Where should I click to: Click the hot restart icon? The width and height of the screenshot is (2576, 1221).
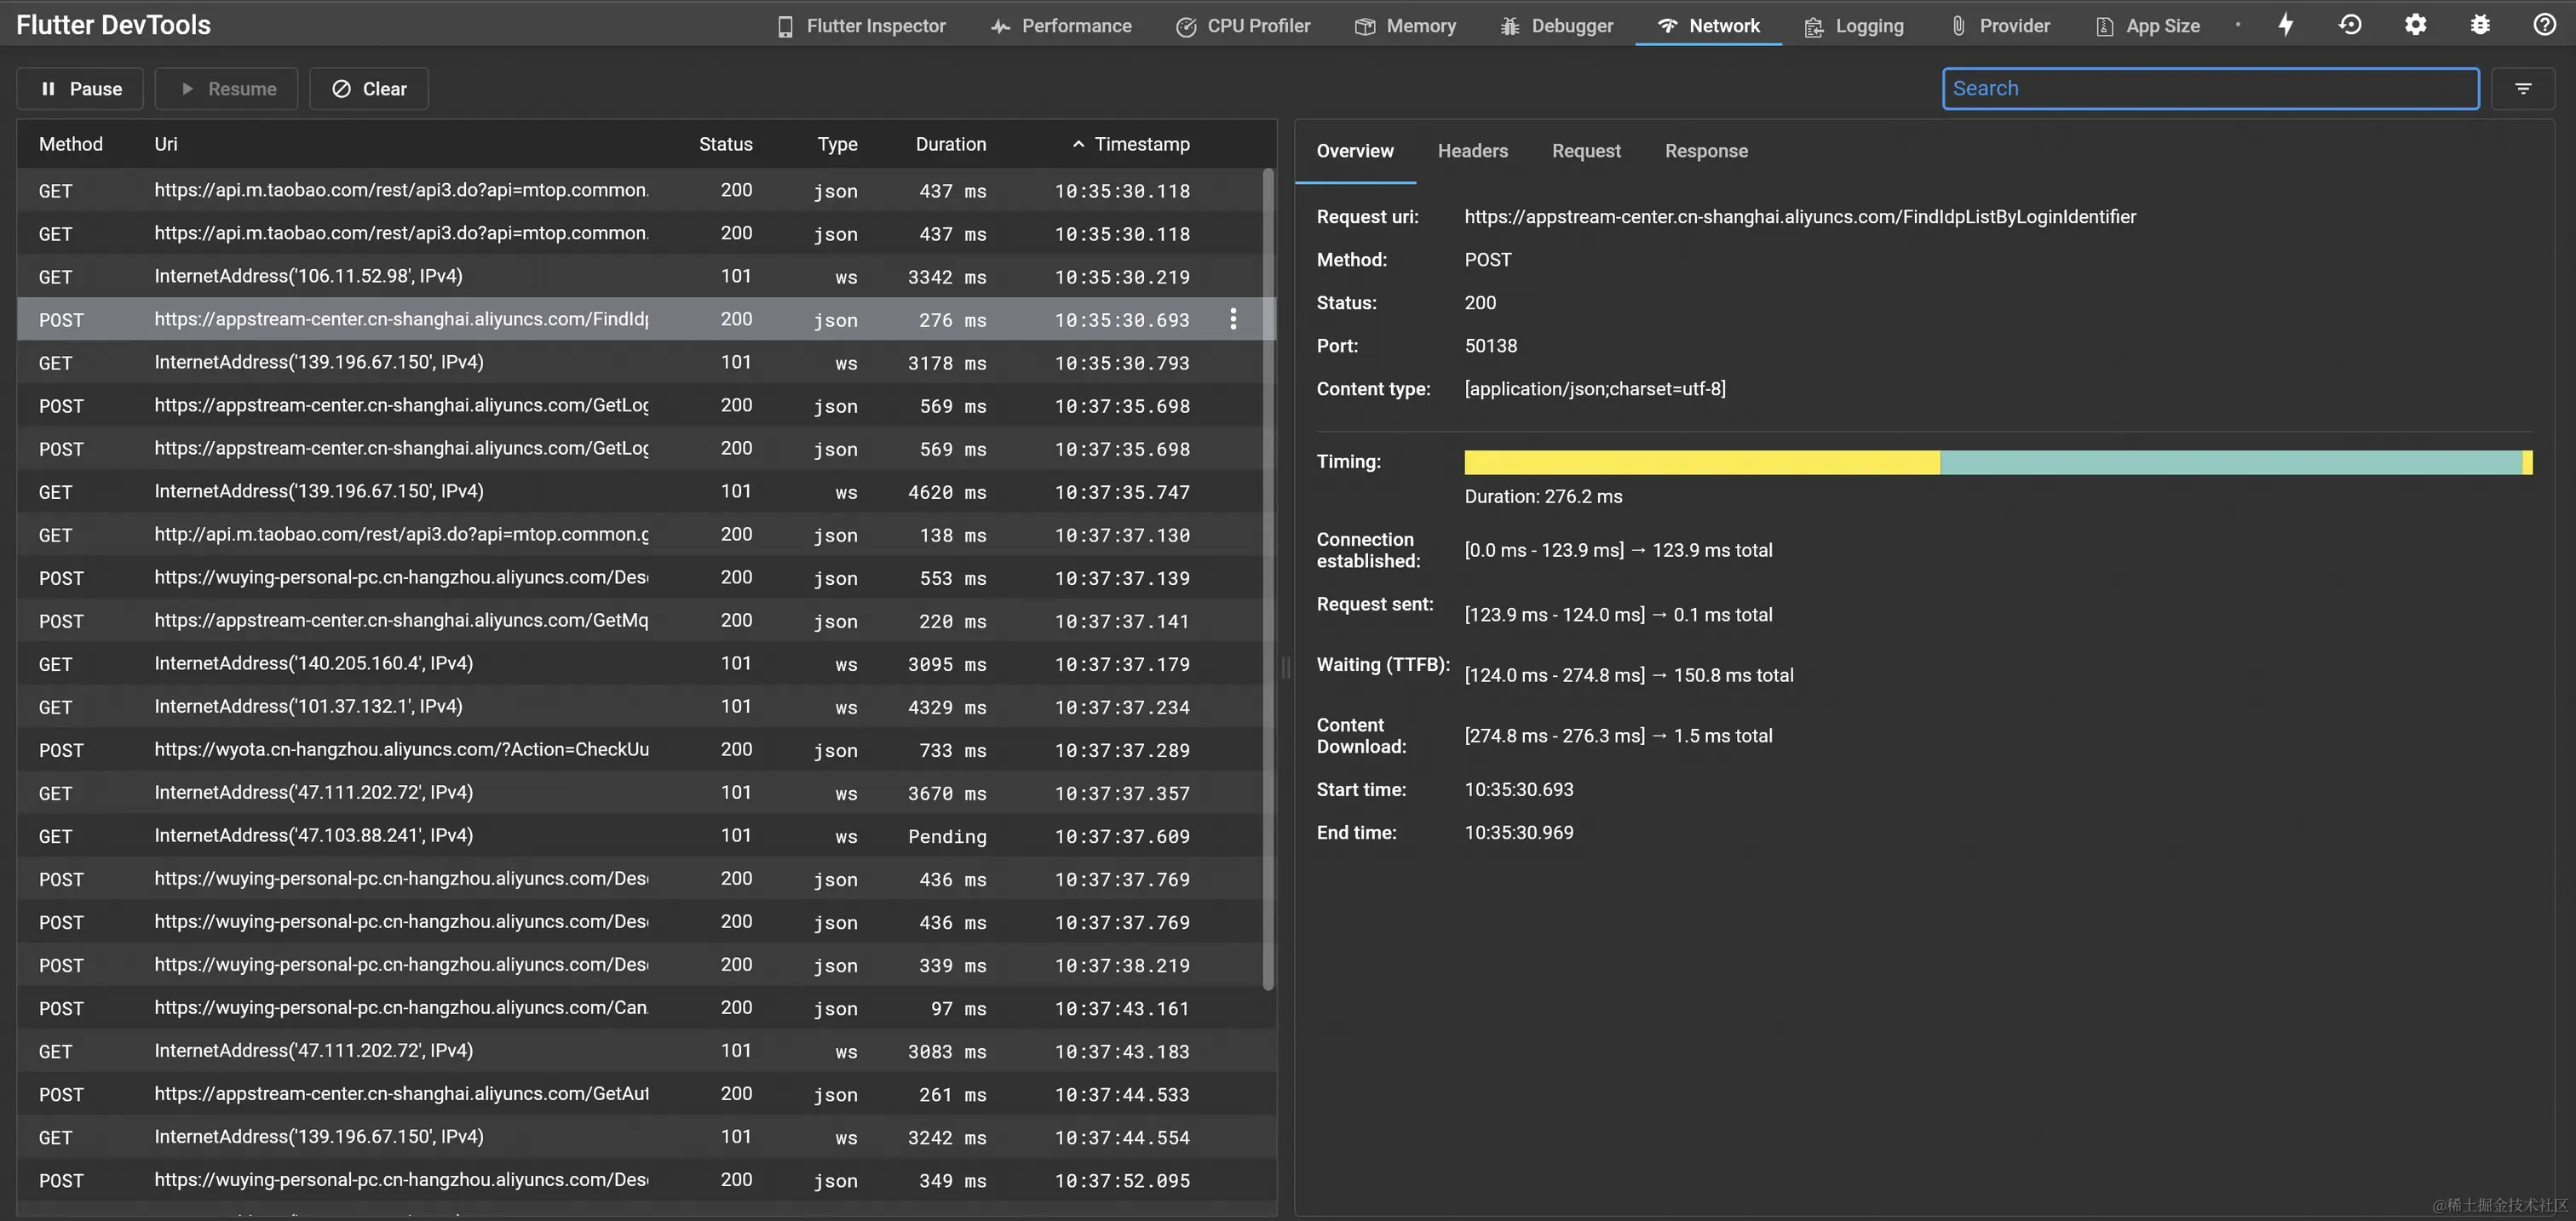pos(2350,25)
